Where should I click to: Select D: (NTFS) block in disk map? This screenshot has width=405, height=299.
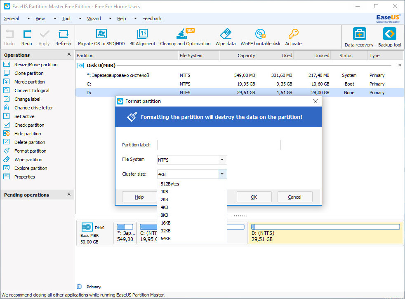click(325, 233)
